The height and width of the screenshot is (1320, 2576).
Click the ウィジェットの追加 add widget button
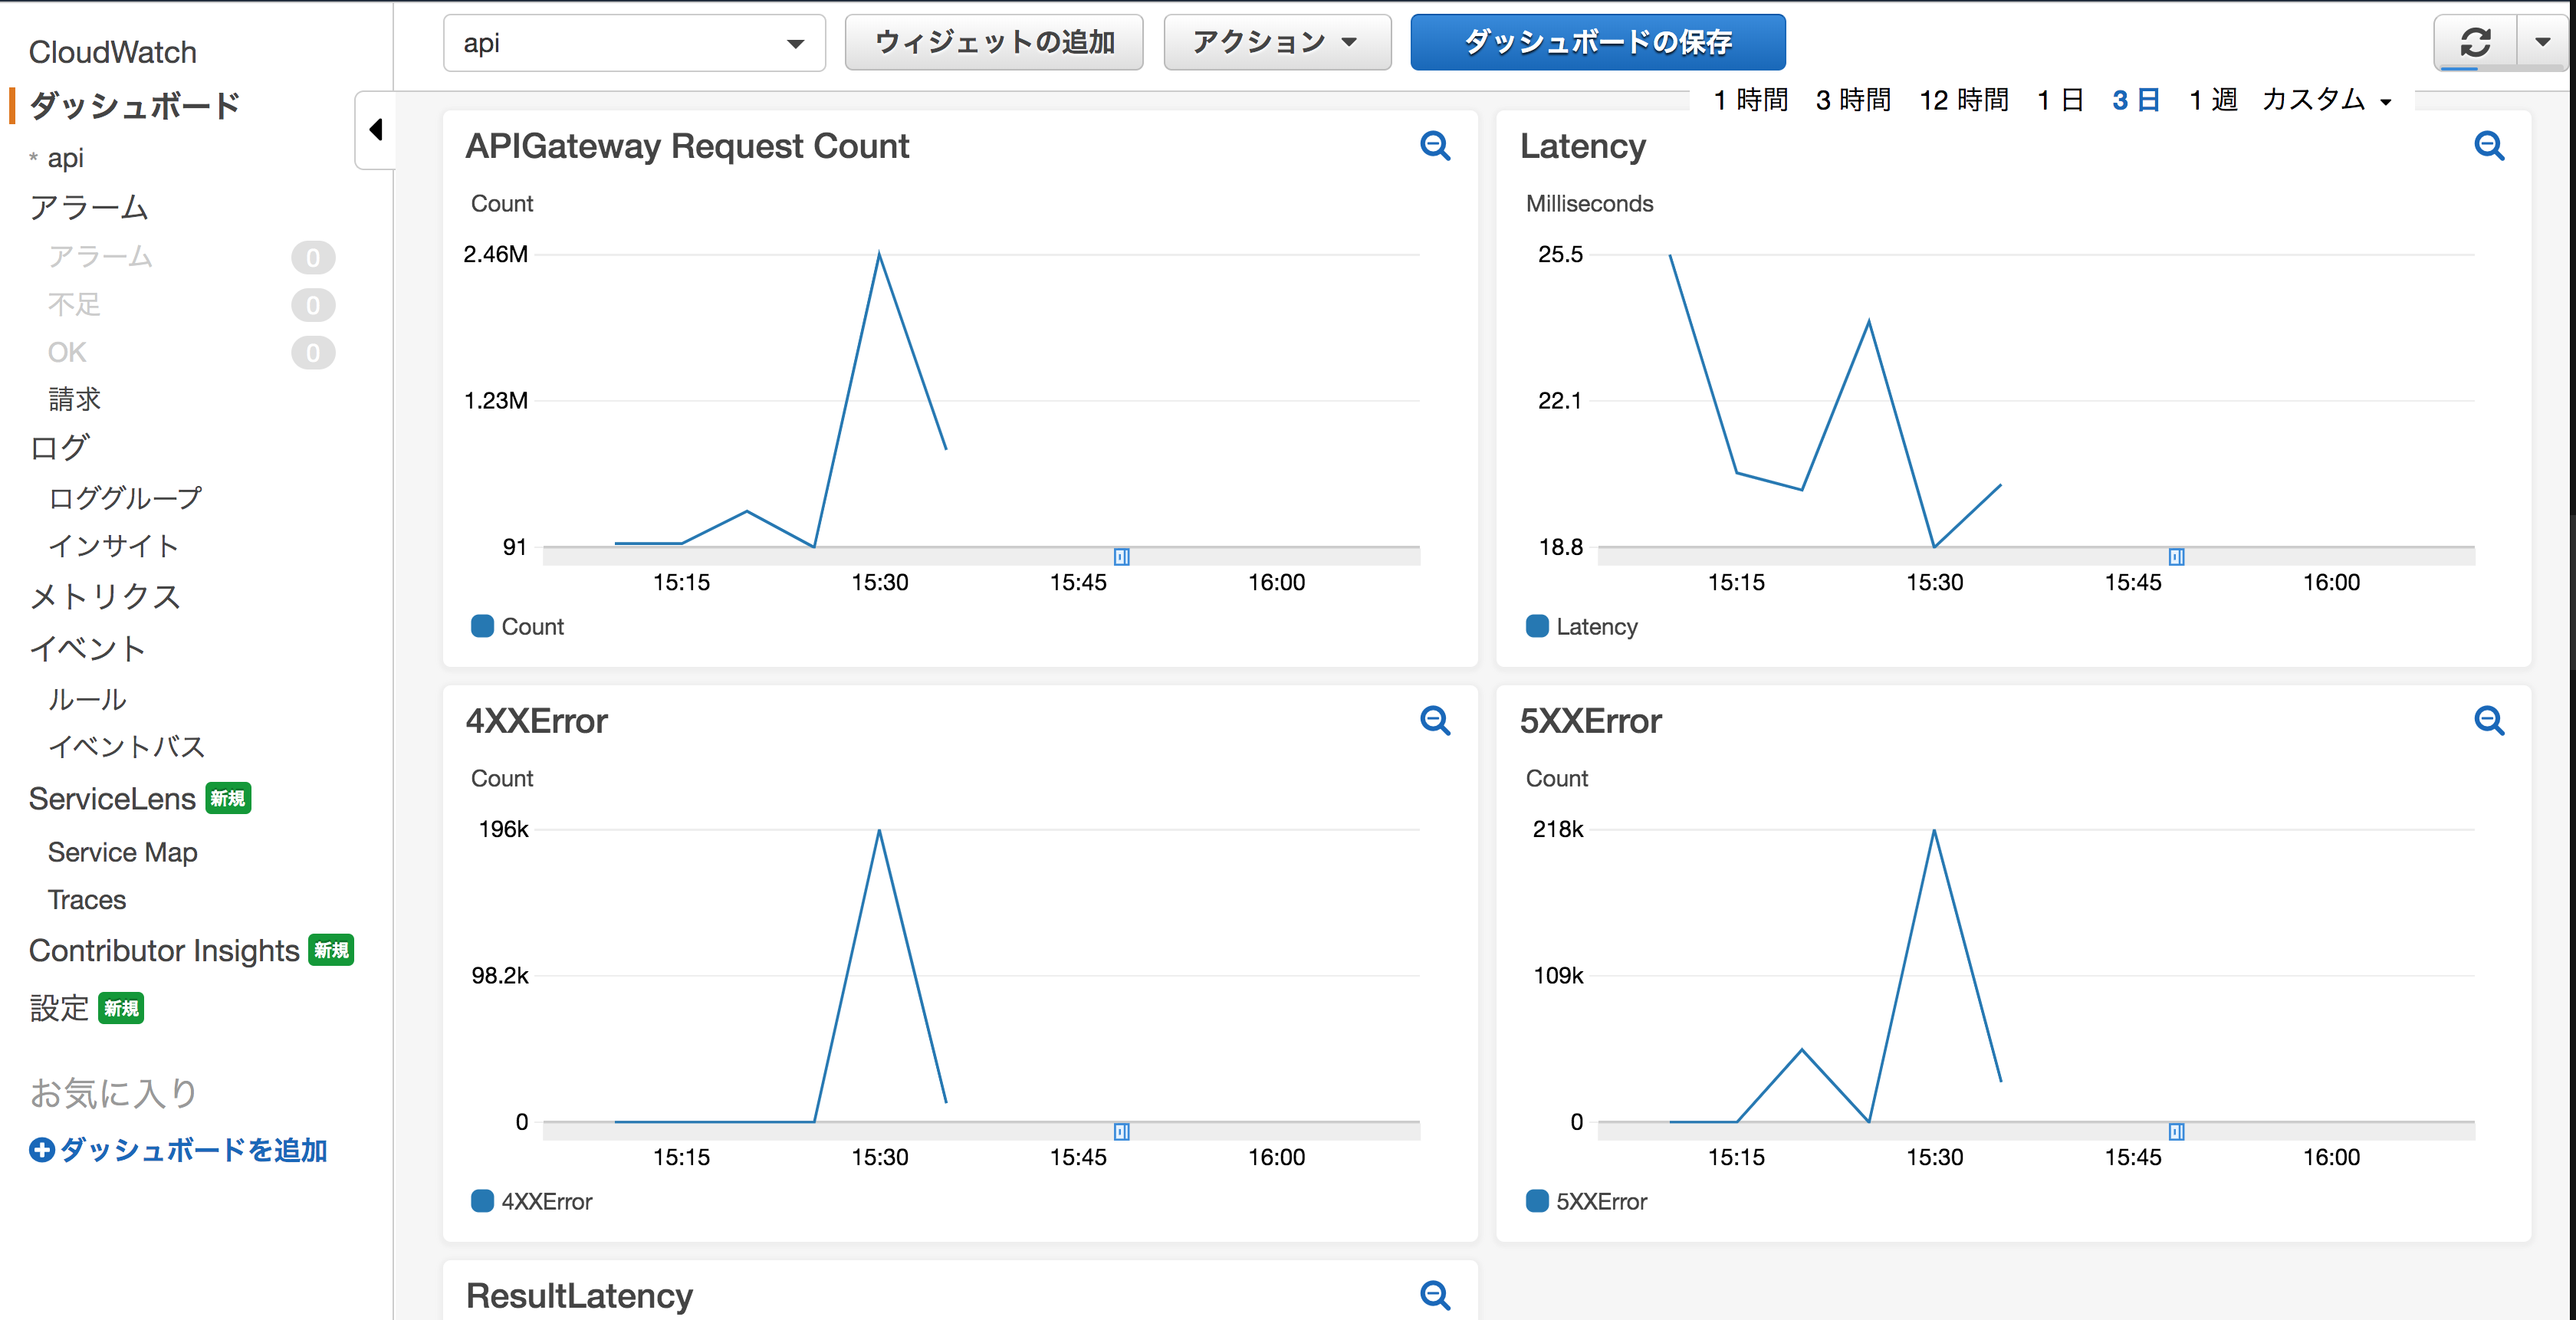point(993,42)
